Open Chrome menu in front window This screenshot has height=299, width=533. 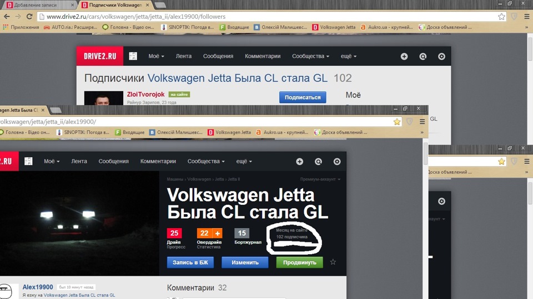[x=422, y=121]
